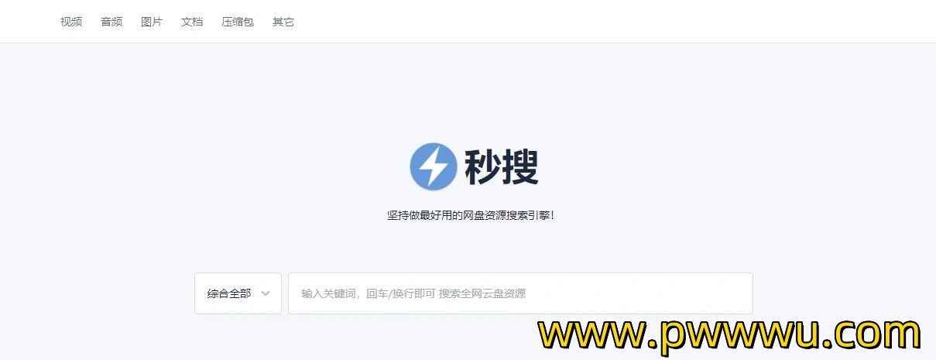Click the white bolt inside the logo circle
The image size is (936, 360).
tap(434, 166)
